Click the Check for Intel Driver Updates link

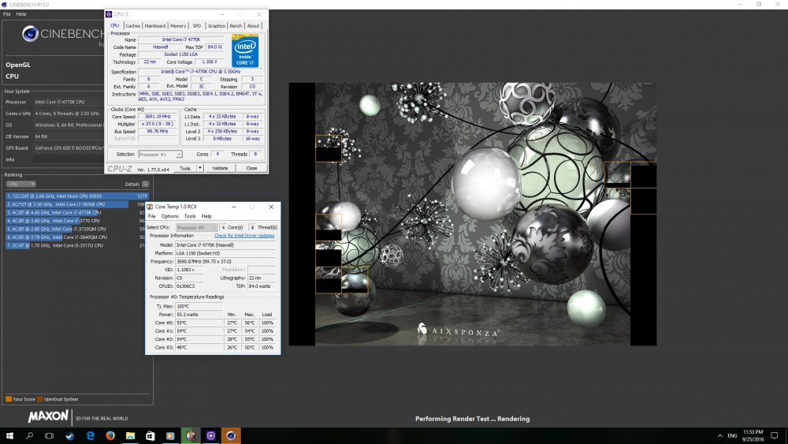coord(244,235)
